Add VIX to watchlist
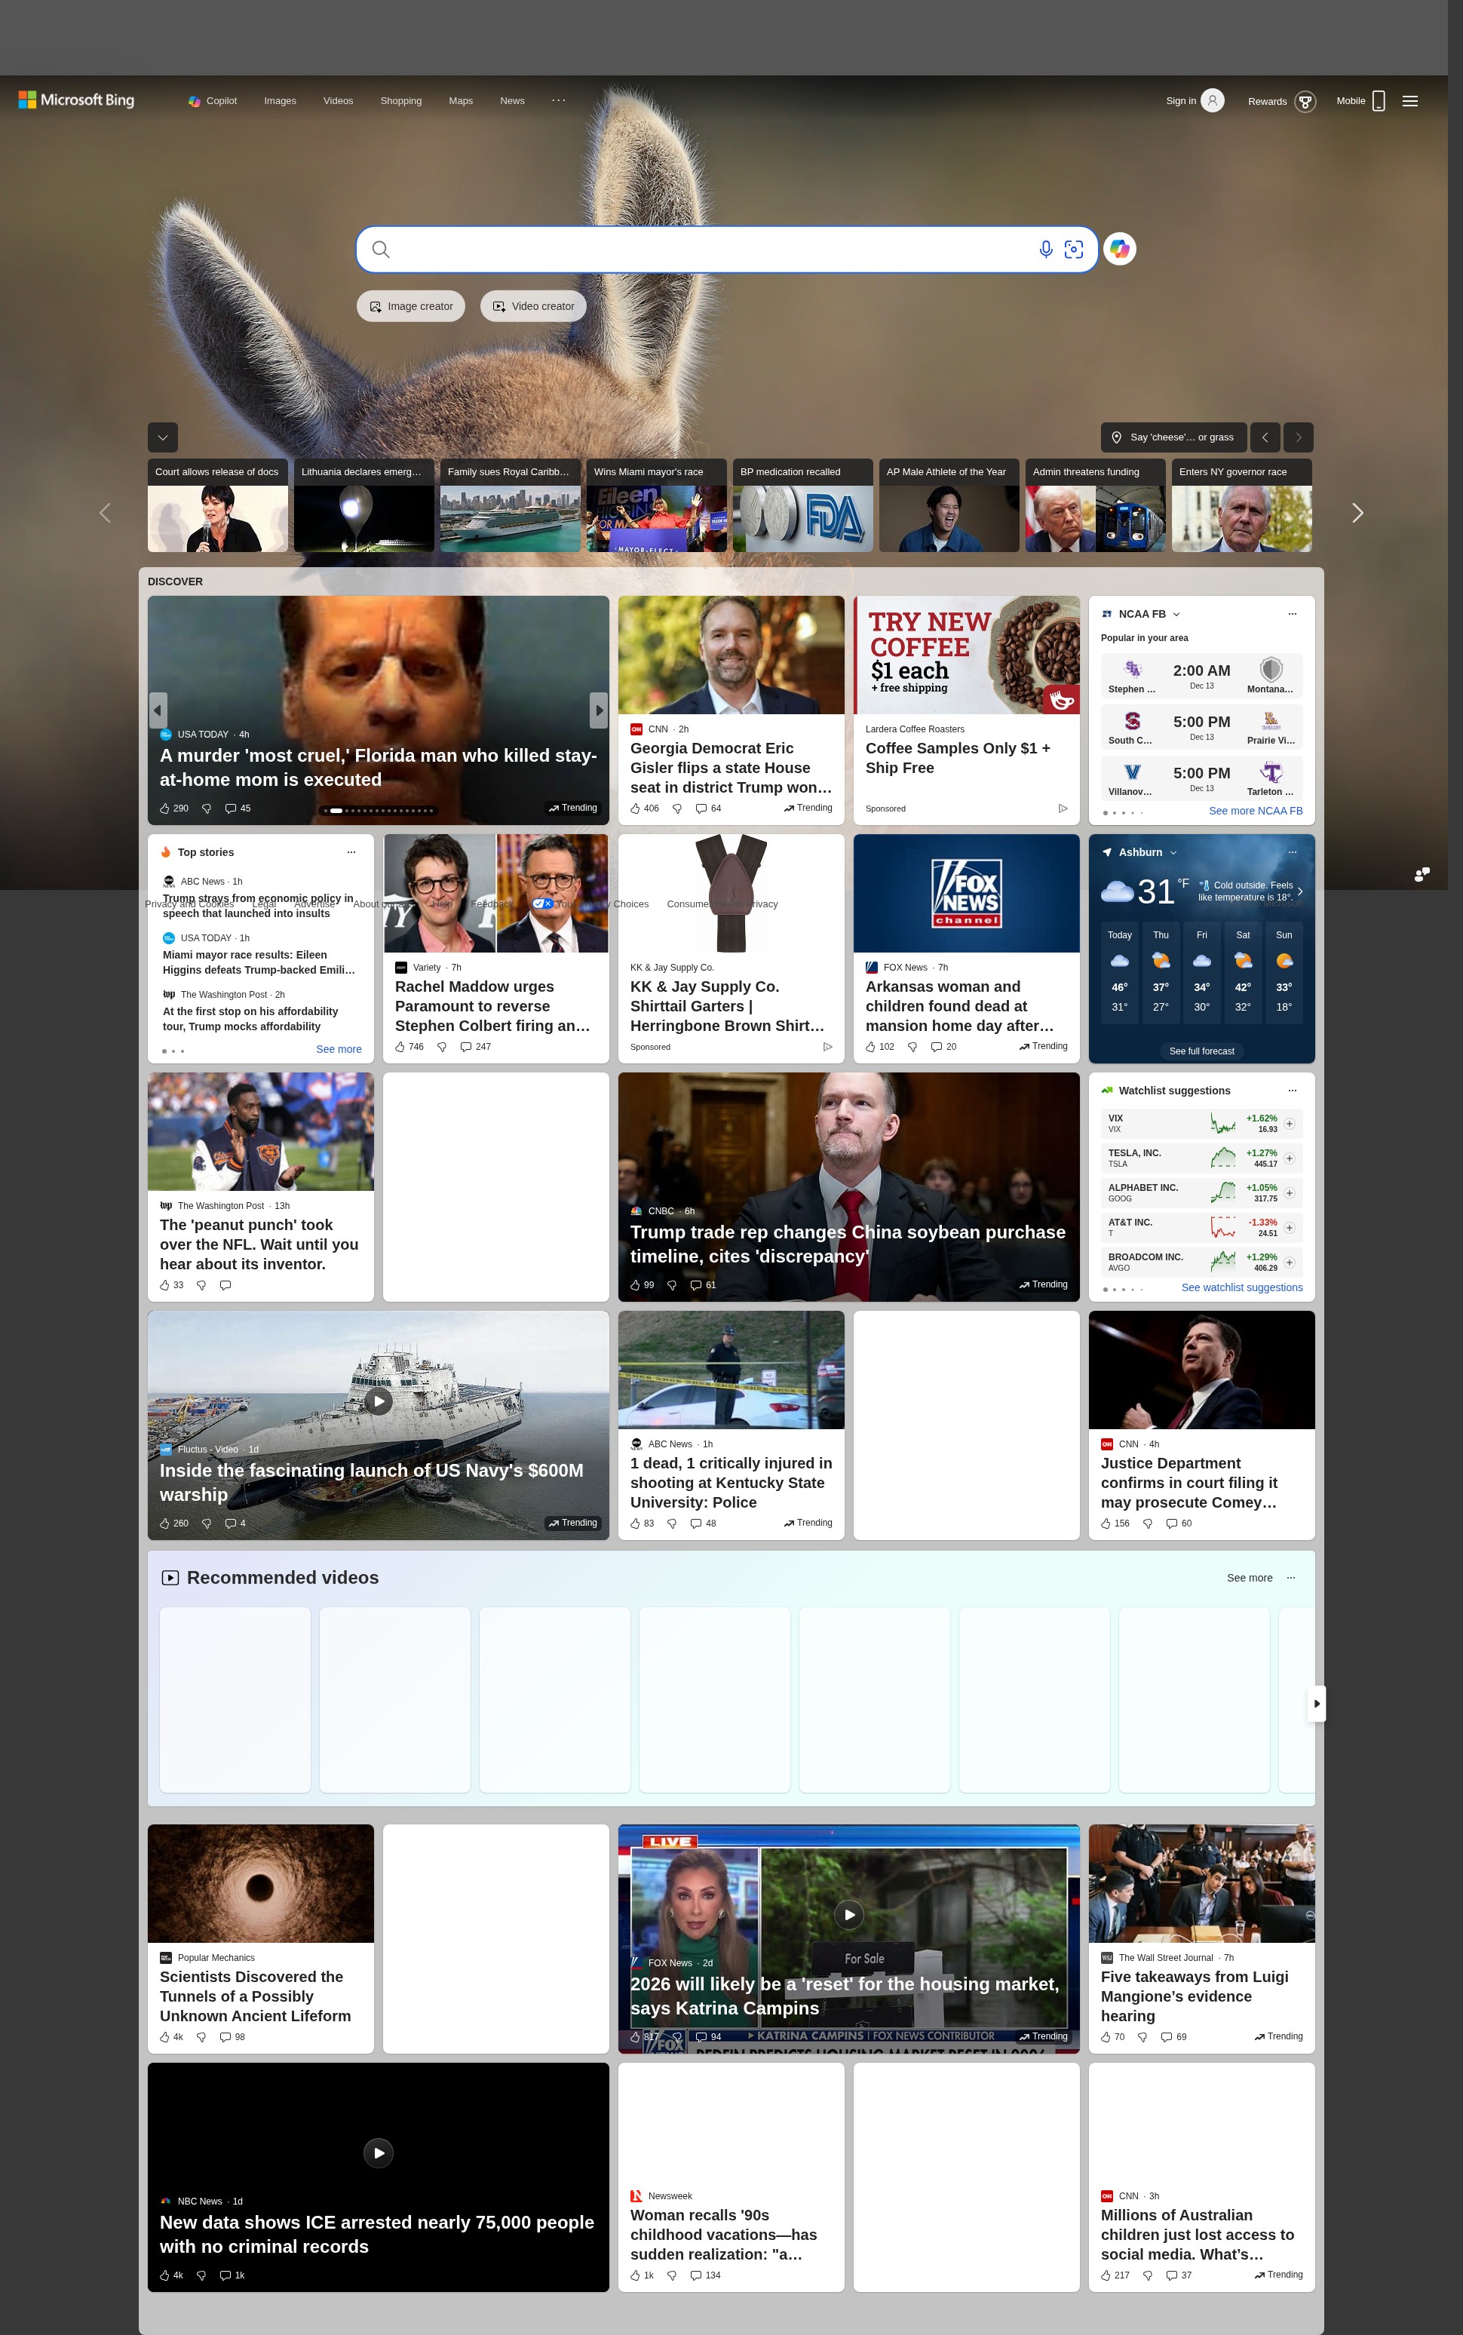The width and height of the screenshot is (1463, 2335). click(1289, 1124)
